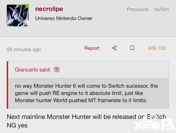Click the "Universo Nintendo Owner" user title
The image size is (176, 133).
click(x=64, y=18)
